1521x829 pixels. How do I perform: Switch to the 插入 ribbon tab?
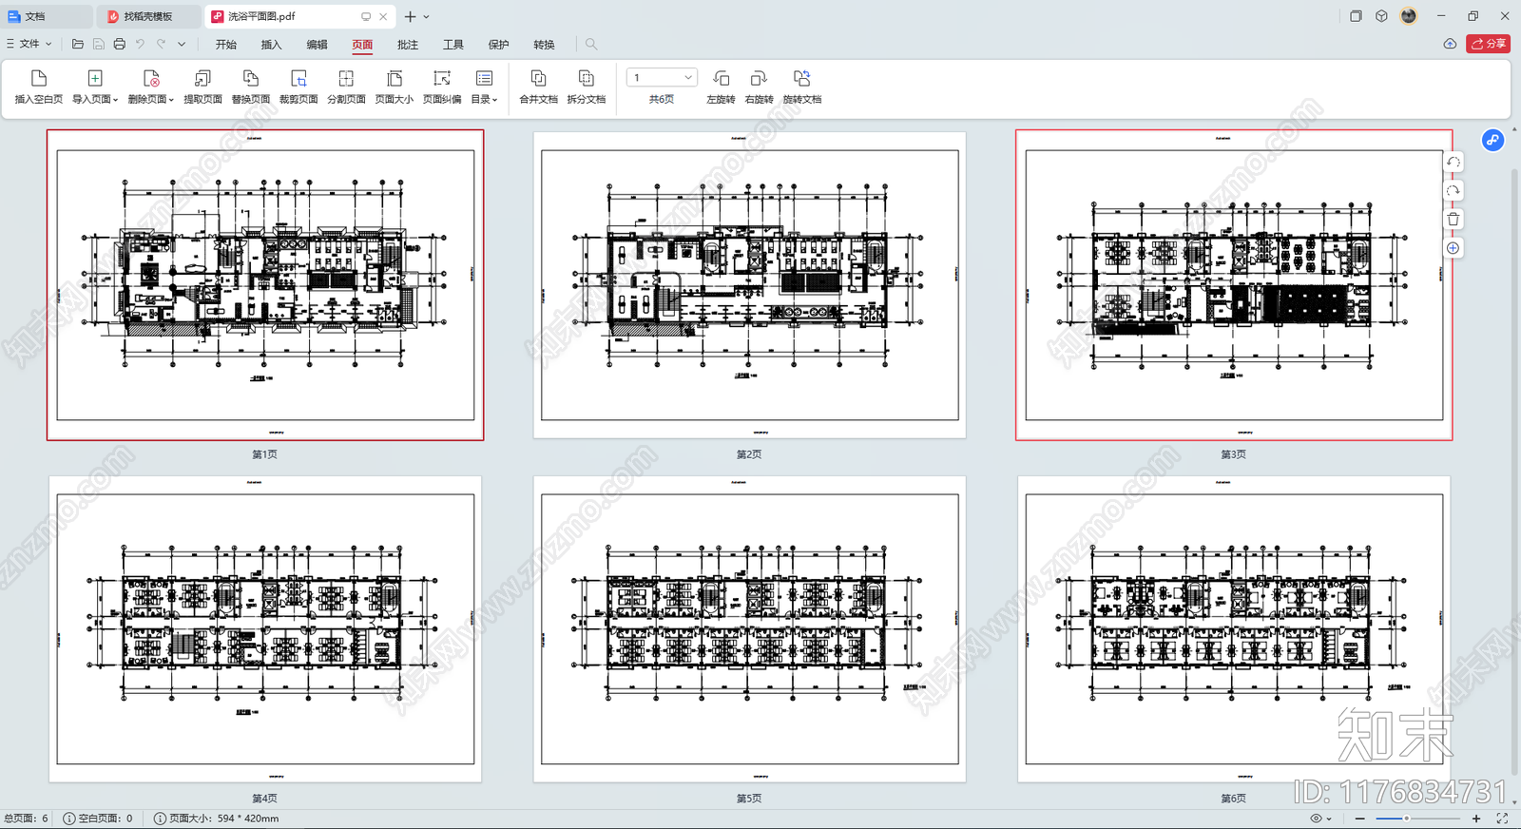click(x=271, y=45)
